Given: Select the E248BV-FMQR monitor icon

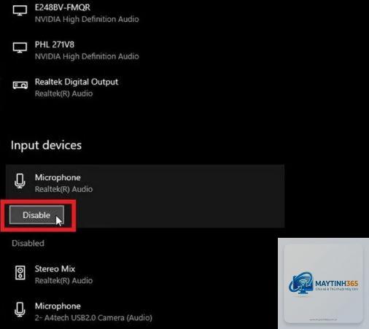Looking at the screenshot, I should tap(20, 11).
